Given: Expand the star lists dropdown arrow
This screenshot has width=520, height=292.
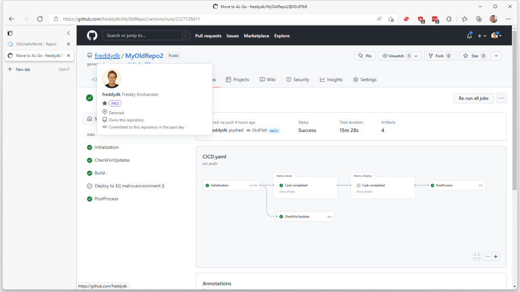Looking at the screenshot, I should click(496, 56).
